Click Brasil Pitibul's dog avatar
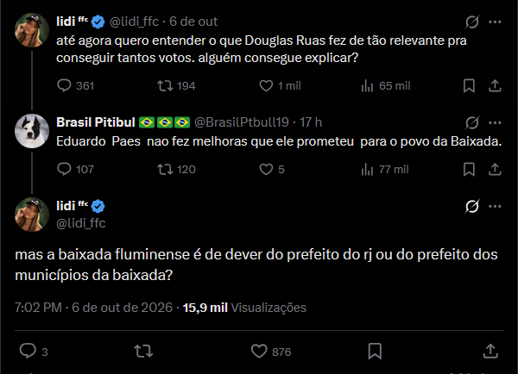 32,131
